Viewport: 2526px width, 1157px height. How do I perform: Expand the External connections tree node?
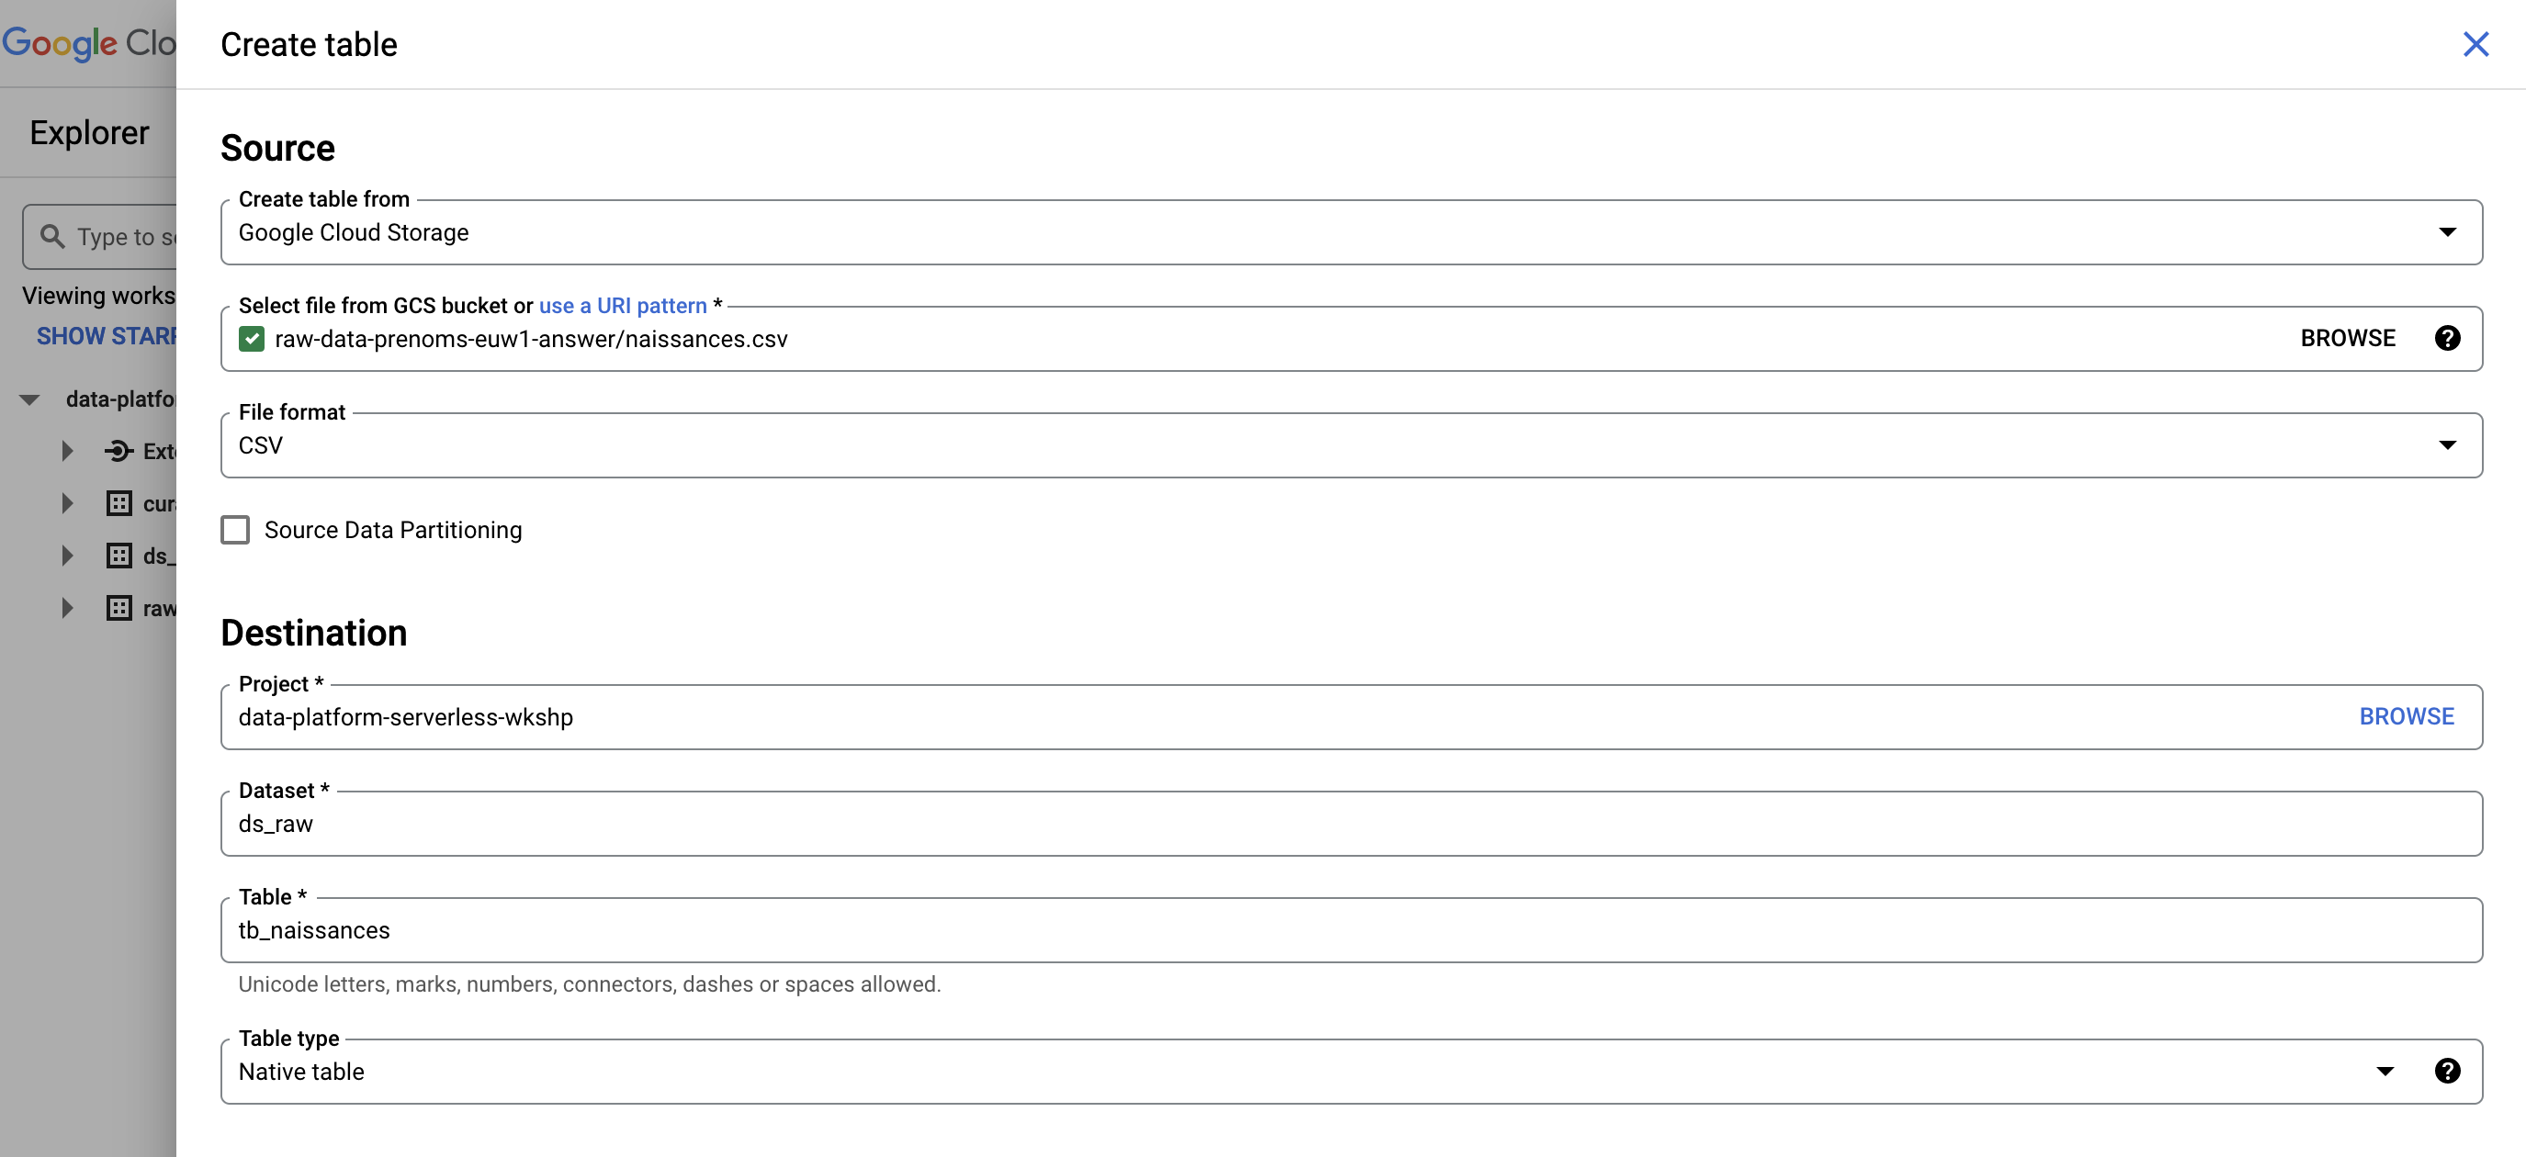pyautogui.click(x=67, y=451)
